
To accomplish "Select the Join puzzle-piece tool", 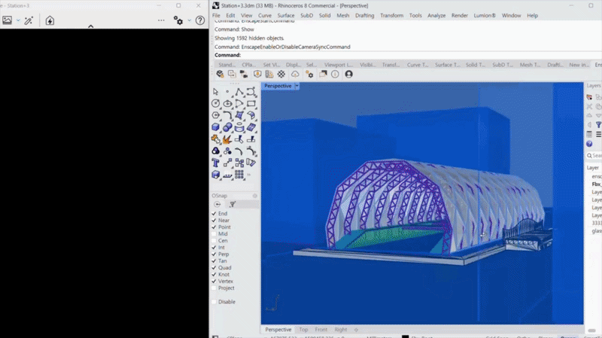I will point(215,139).
